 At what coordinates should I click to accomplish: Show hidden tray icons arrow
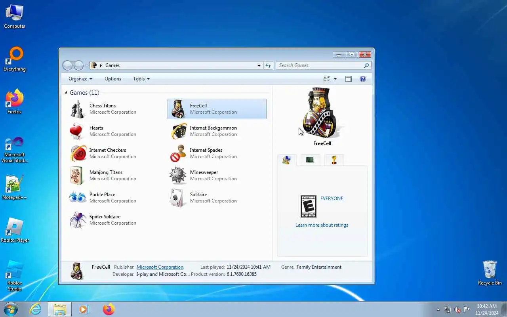tap(438, 309)
